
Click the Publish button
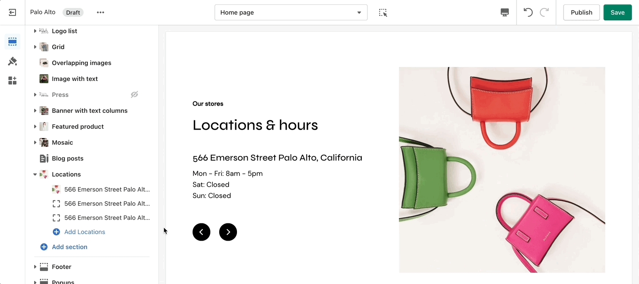[x=581, y=12]
